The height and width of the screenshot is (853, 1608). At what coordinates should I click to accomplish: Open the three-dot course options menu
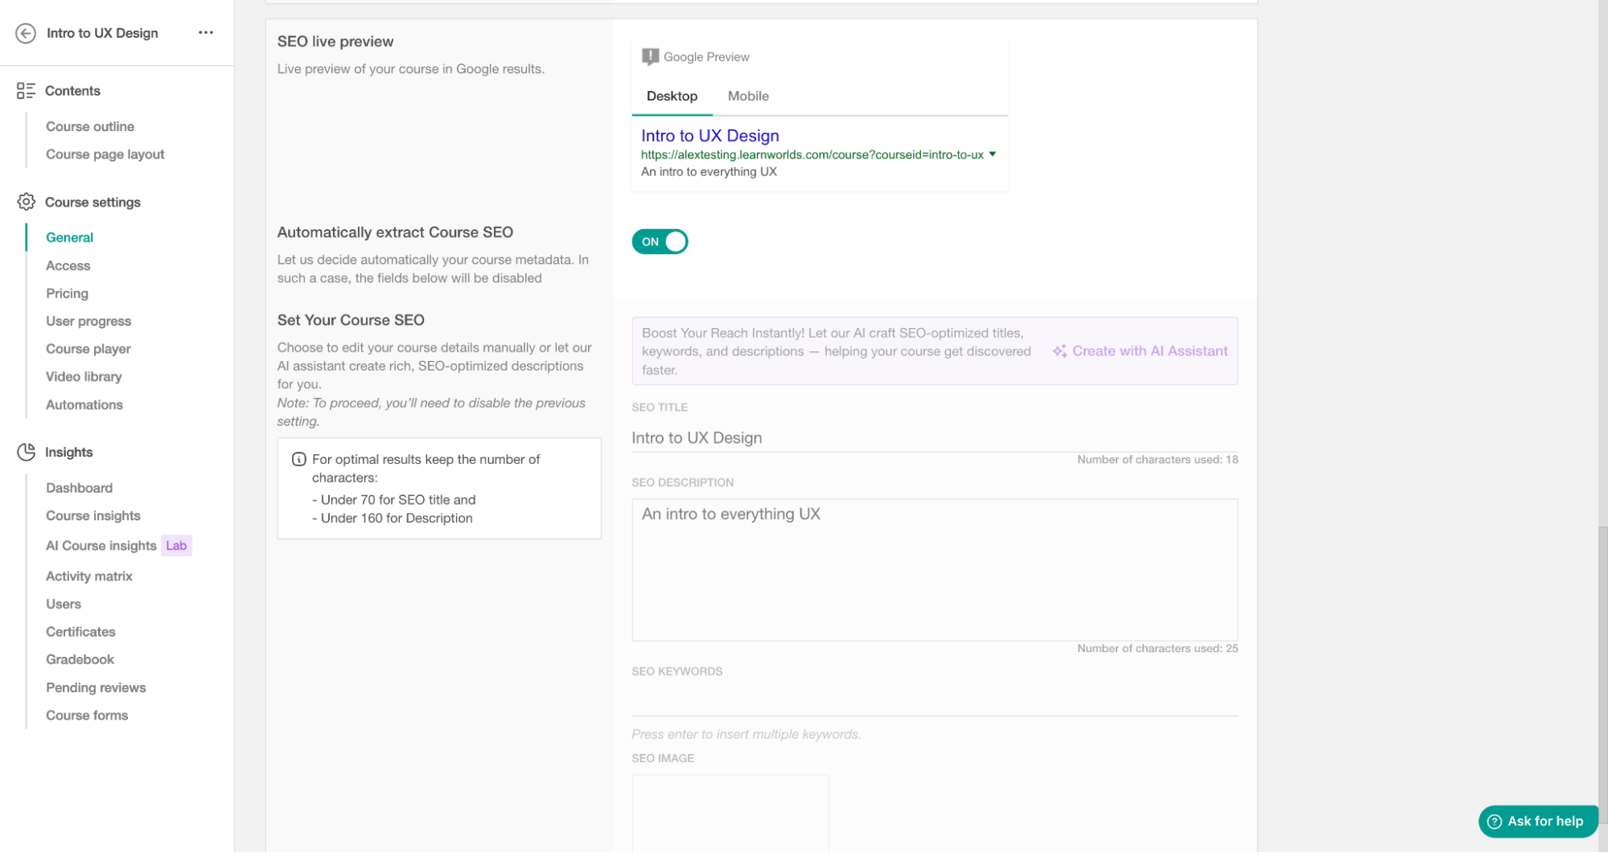click(x=206, y=32)
